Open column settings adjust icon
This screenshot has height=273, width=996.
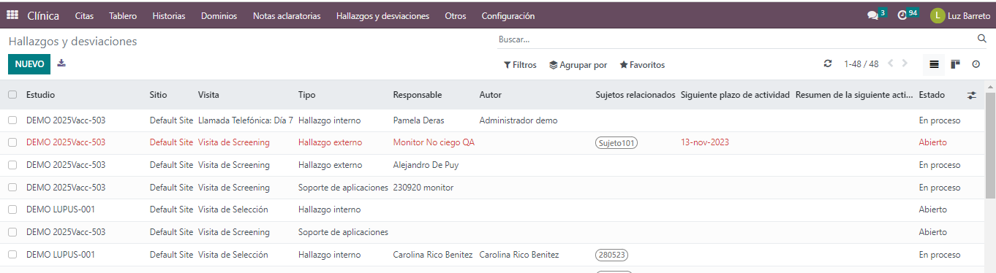tap(971, 95)
